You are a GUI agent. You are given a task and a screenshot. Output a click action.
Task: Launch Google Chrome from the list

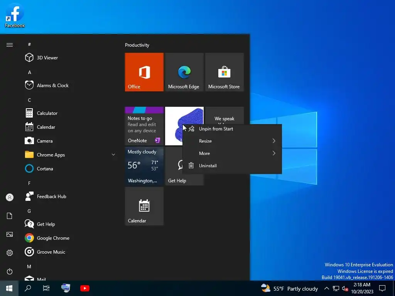coord(53,238)
